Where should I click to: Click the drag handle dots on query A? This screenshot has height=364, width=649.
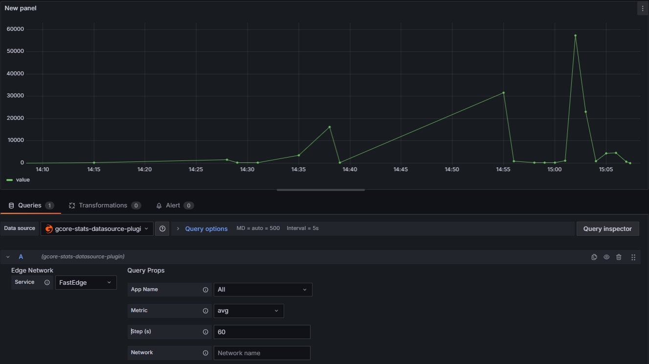633,257
